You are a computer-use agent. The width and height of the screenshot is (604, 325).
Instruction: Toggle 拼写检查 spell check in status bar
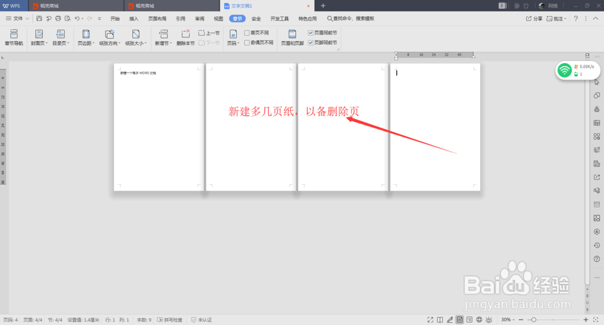[170, 320]
